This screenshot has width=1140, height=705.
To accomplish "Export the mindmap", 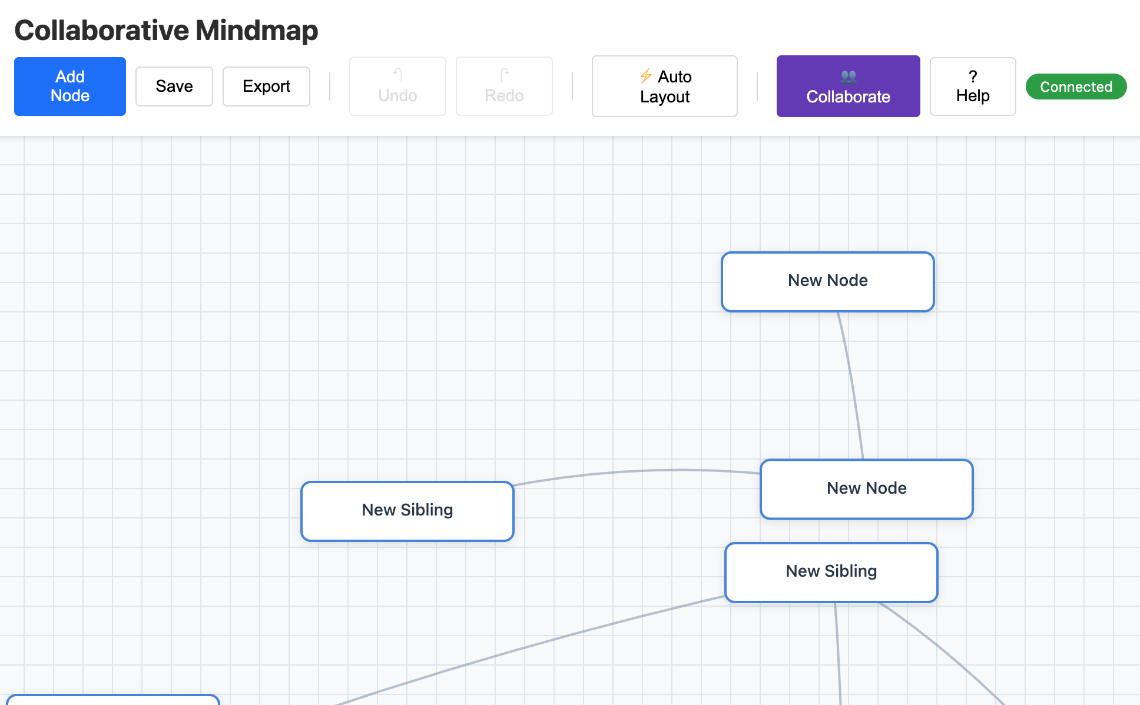I will pos(266,87).
